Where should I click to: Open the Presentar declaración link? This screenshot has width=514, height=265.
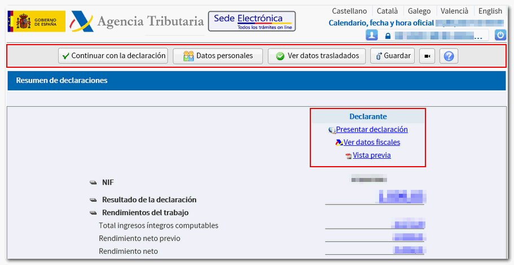(371, 129)
